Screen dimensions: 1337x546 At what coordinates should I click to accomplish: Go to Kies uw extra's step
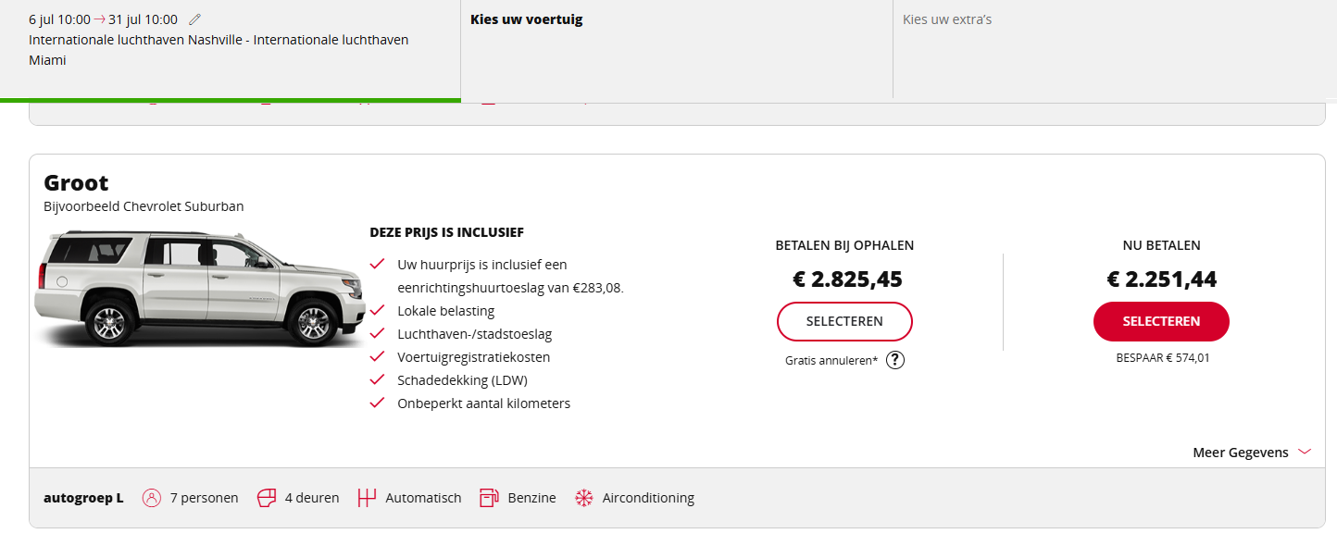[x=947, y=19]
